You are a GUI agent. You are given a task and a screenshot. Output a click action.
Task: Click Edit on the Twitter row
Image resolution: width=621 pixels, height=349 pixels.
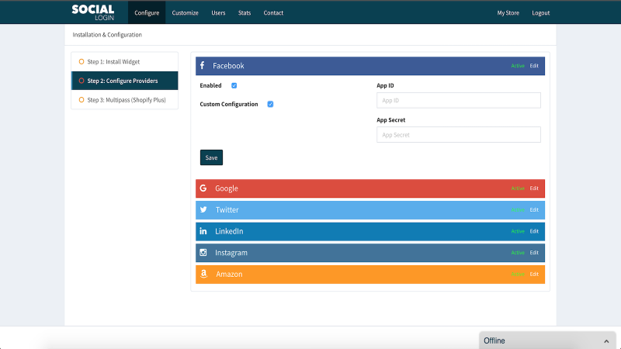534,209
